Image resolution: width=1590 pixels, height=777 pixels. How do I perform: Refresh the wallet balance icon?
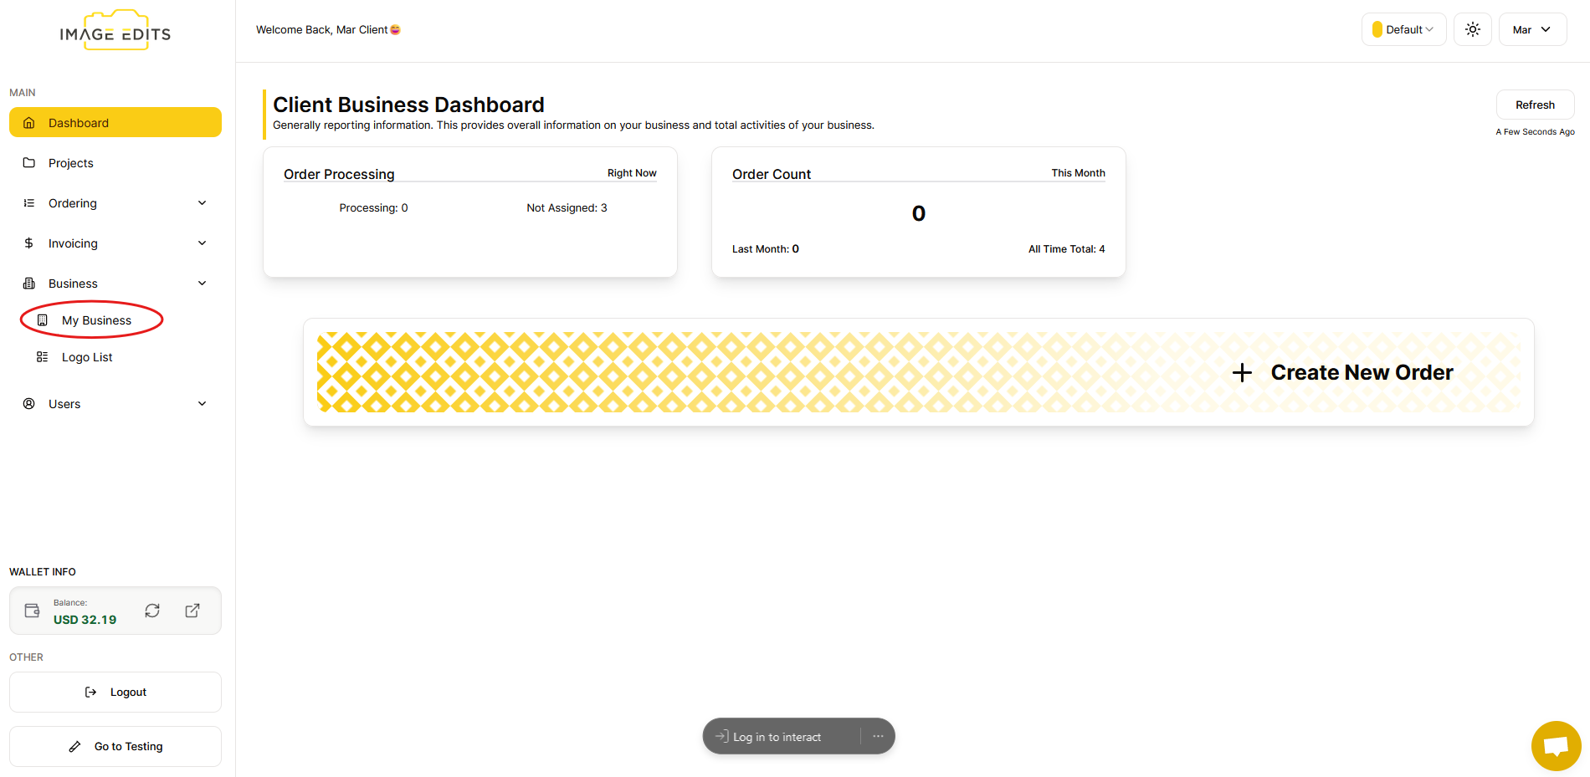(x=152, y=611)
